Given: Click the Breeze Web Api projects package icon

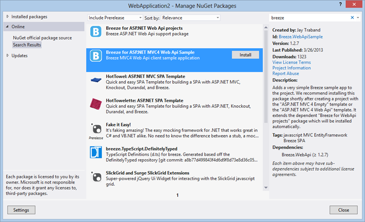Looking at the screenshot, I should click(96, 32).
